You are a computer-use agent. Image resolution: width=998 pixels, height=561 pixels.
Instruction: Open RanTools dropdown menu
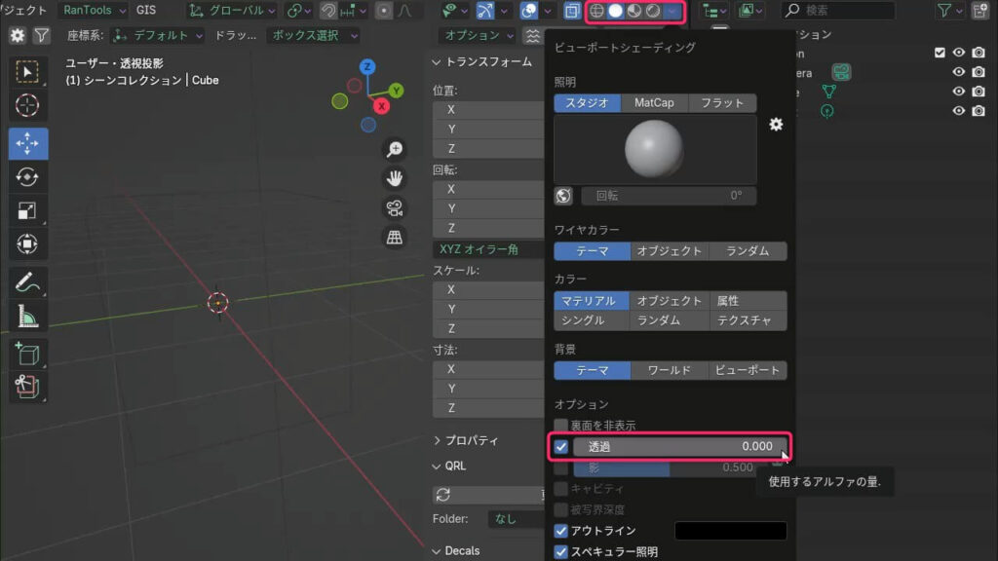93,10
